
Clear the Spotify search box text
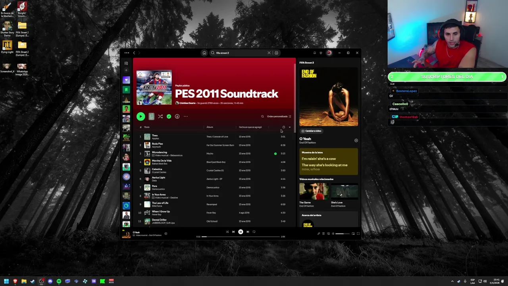tap(269, 53)
